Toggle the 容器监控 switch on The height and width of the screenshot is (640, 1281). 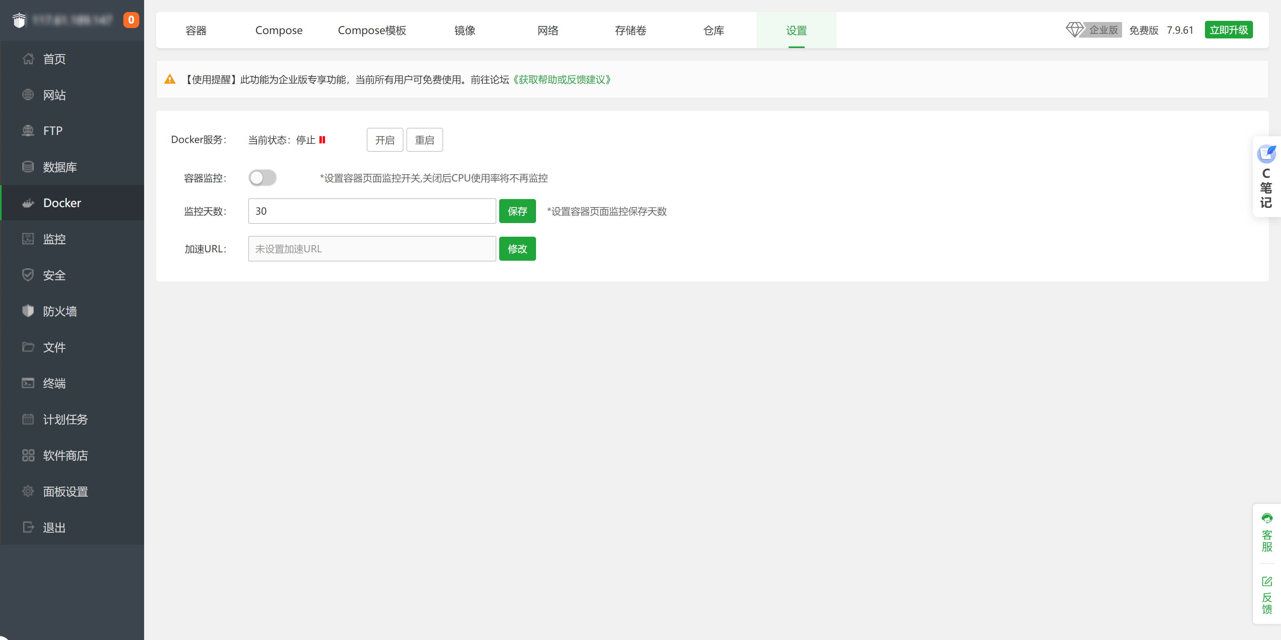click(262, 178)
